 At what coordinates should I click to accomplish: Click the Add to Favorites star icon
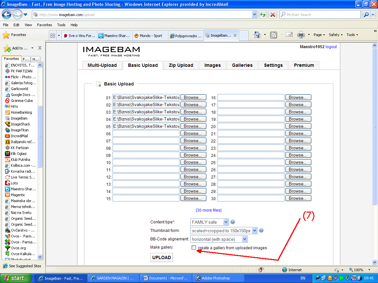coord(7,48)
